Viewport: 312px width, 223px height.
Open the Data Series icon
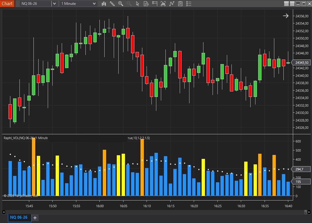163,4
